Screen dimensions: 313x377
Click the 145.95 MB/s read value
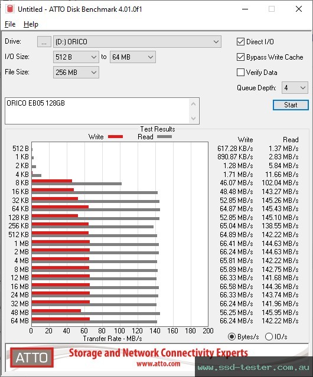(x=280, y=312)
